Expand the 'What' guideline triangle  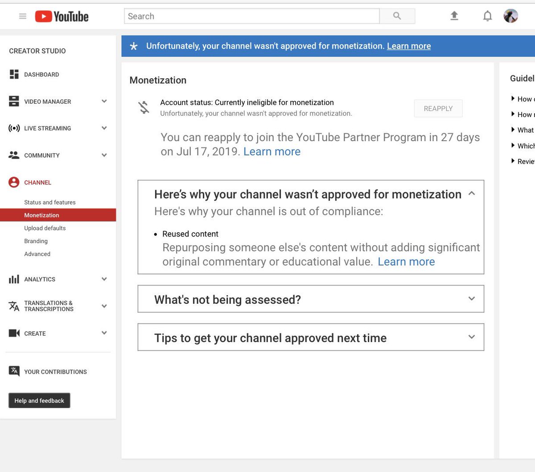click(513, 130)
